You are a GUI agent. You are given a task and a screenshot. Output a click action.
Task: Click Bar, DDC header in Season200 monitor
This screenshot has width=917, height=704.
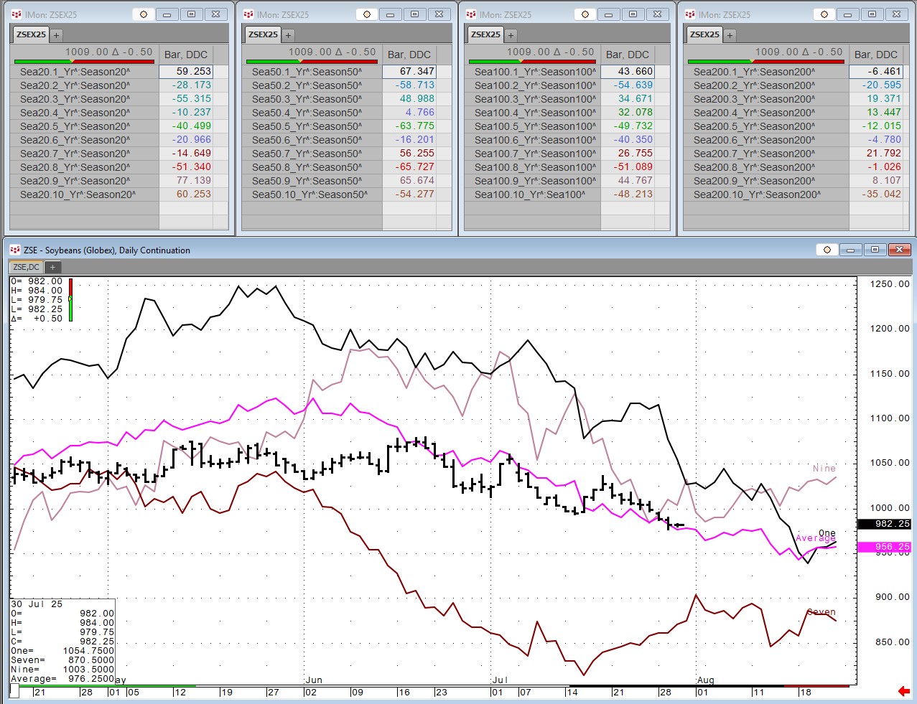click(875, 55)
